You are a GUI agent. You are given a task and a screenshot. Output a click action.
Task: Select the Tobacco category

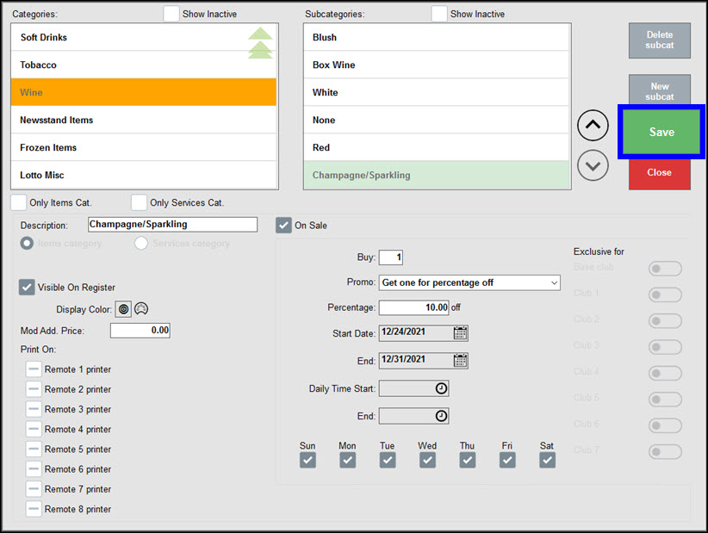click(144, 65)
